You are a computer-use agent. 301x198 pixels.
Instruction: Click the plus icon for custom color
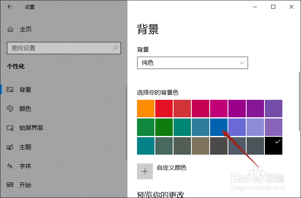pos(145,171)
